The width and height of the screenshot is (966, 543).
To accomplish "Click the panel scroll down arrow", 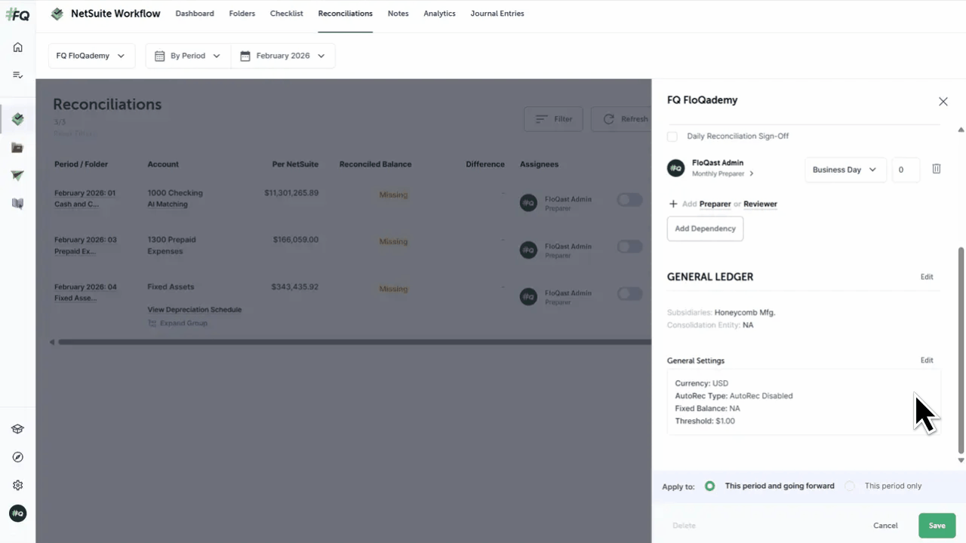I will click(961, 460).
